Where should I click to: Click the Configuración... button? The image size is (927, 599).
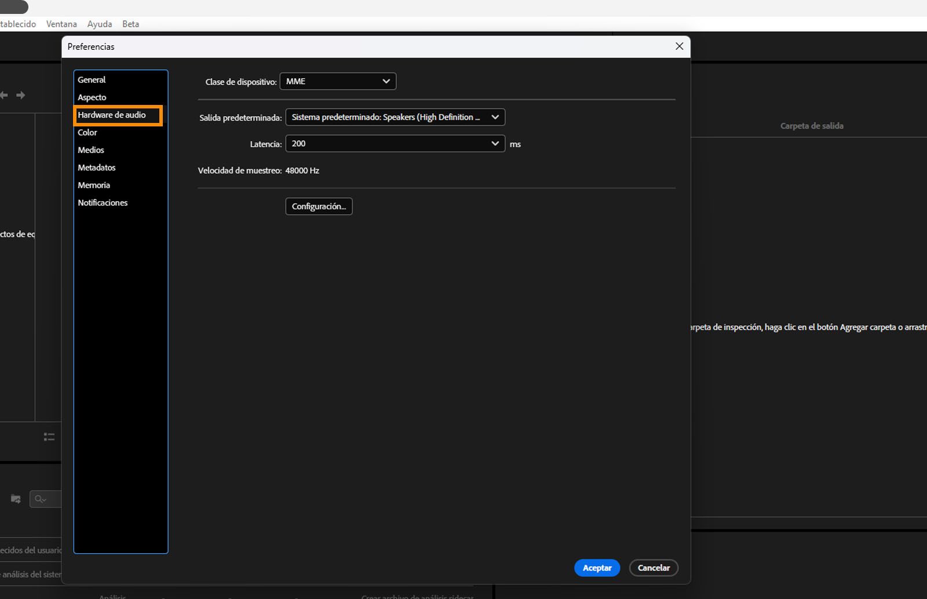point(319,206)
